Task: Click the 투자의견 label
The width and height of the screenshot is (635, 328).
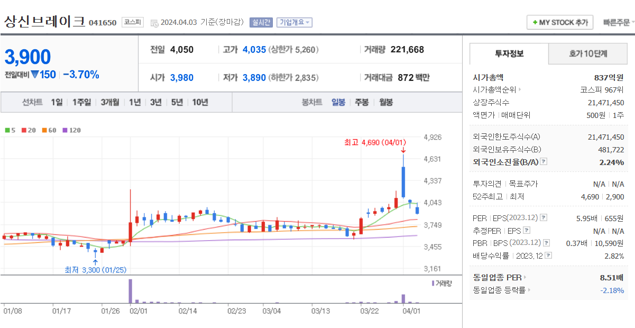Action: (x=486, y=184)
